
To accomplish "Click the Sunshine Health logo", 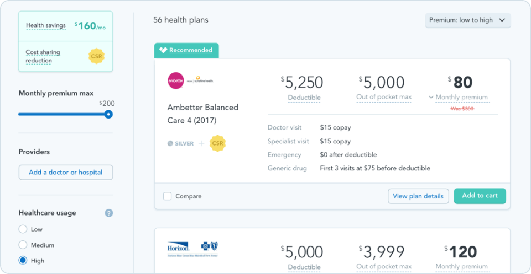I will [x=203, y=80].
